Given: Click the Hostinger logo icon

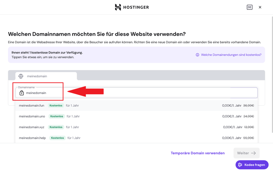Looking at the screenshot, I should point(118,7).
